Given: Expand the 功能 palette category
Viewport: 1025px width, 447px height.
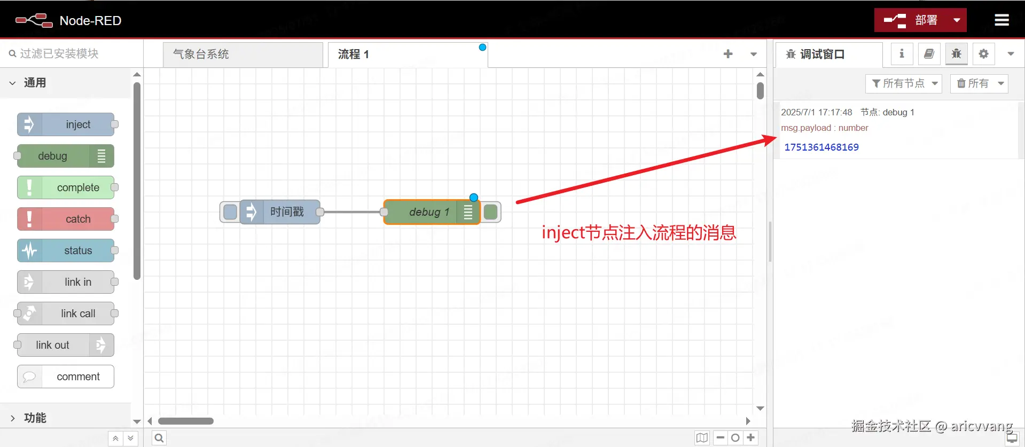Looking at the screenshot, I should [x=65, y=418].
